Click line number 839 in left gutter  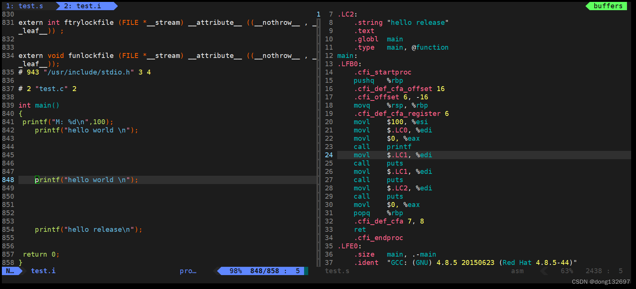coord(8,105)
